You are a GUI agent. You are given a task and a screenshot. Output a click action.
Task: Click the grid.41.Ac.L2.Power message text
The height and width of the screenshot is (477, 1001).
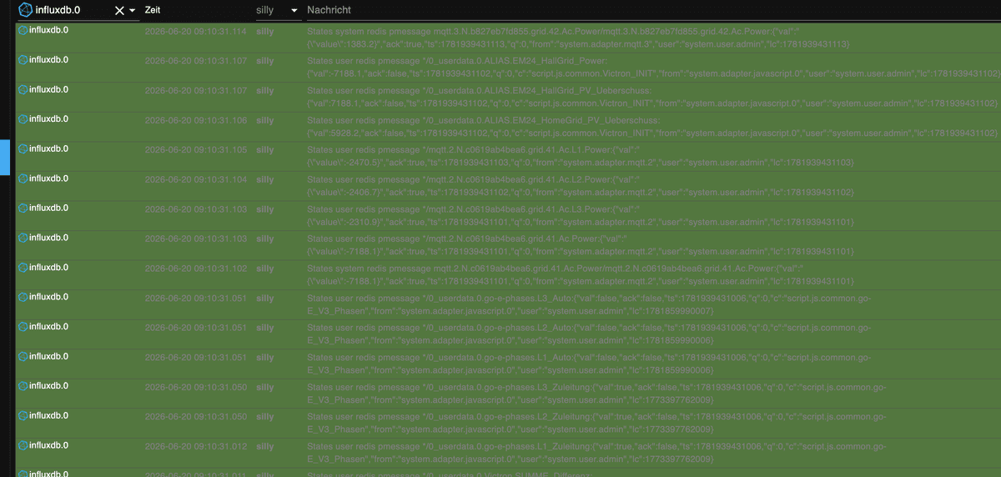[x=581, y=185]
